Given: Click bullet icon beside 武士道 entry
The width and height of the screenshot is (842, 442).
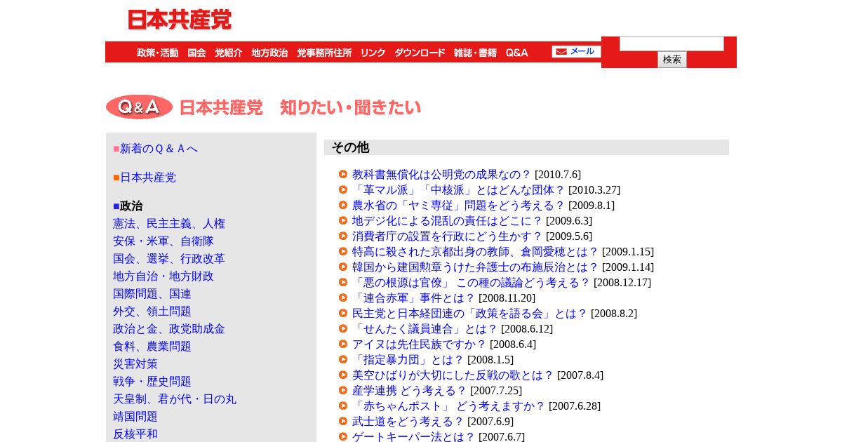Looking at the screenshot, I should click(343, 421).
